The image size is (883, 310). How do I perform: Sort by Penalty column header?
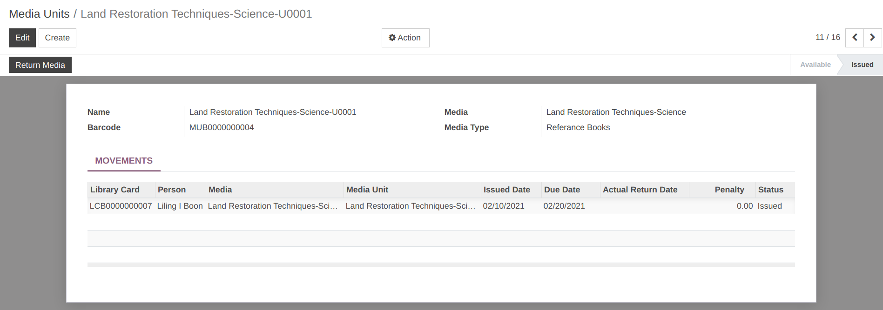[722, 190]
